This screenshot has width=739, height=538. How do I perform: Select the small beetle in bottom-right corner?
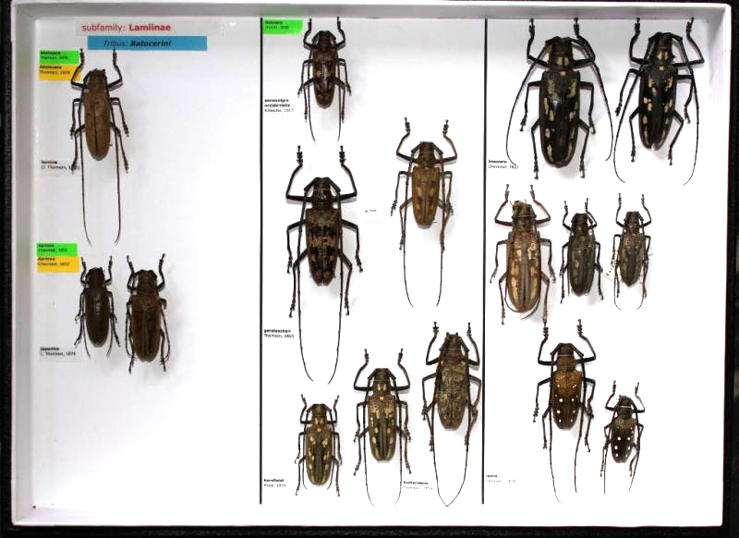(x=624, y=428)
